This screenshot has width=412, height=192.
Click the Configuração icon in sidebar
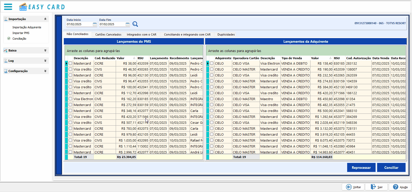click(x=6, y=71)
